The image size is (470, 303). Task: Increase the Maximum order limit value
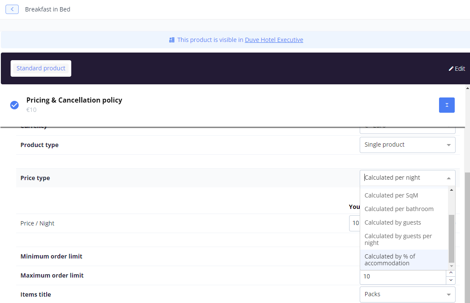pyautogui.click(x=450, y=273)
